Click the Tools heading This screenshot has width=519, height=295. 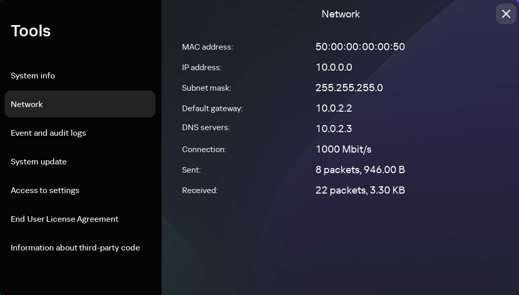click(31, 31)
